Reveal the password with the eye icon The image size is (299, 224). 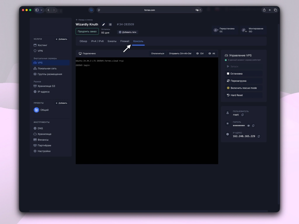(248, 126)
